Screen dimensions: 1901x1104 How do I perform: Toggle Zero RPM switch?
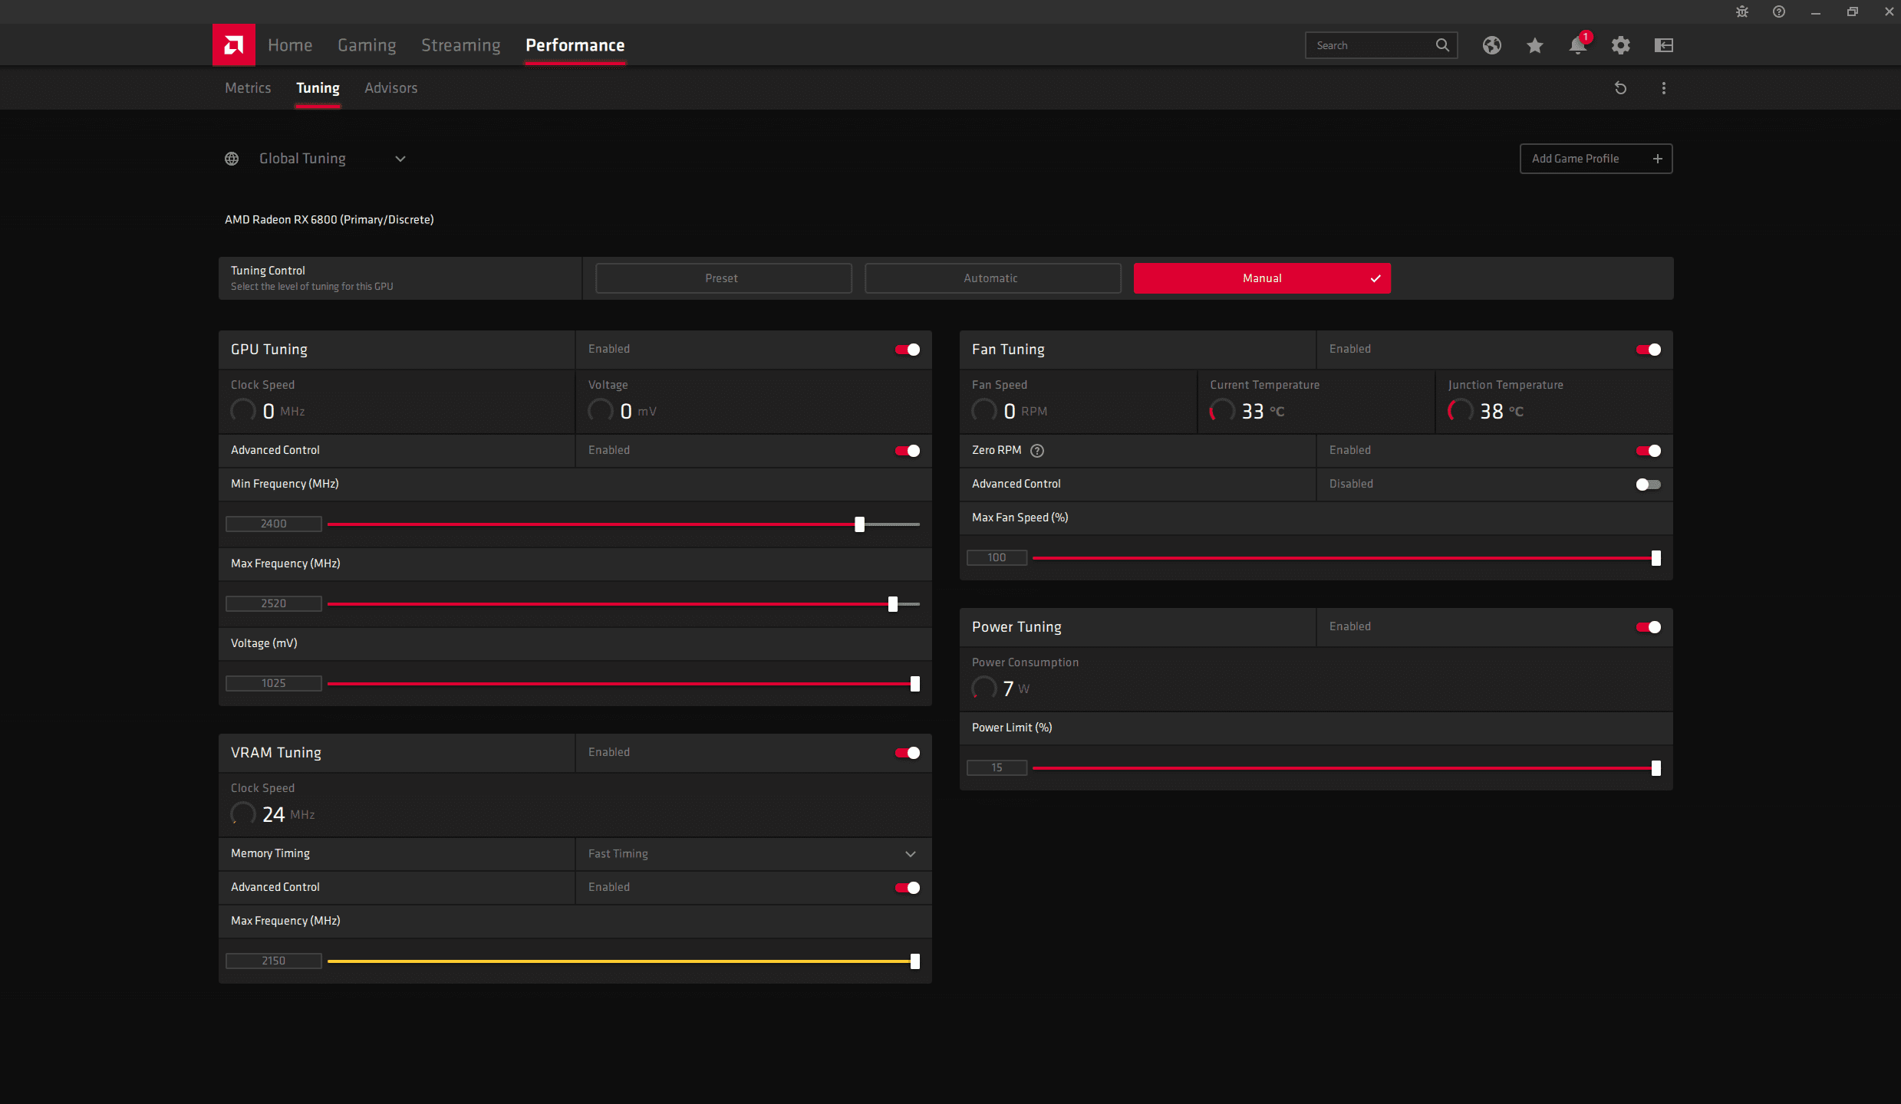(x=1648, y=451)
